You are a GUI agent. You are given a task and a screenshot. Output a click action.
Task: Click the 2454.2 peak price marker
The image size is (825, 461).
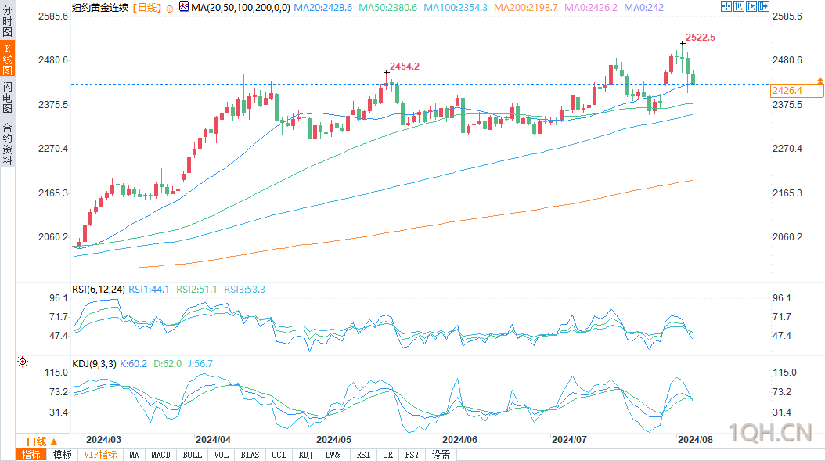click(405, 67)
